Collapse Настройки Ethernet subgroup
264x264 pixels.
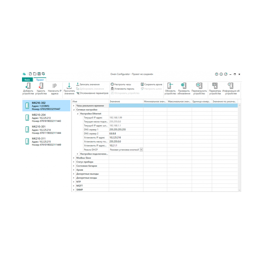point(77,114)
